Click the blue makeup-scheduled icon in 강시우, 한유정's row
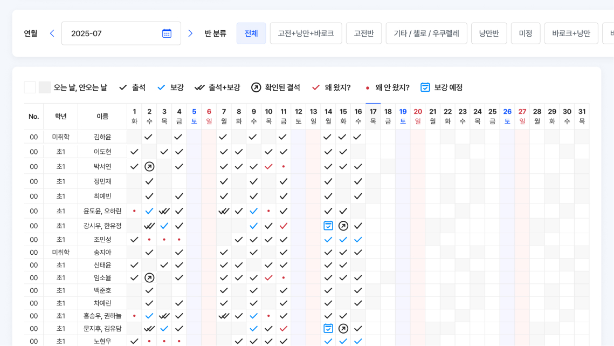Viewport: 614px width, 346px height. (328, 226)
